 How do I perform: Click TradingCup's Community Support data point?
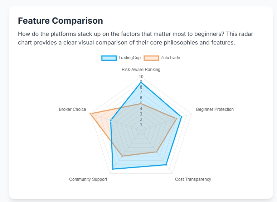[x=113, y=168]
